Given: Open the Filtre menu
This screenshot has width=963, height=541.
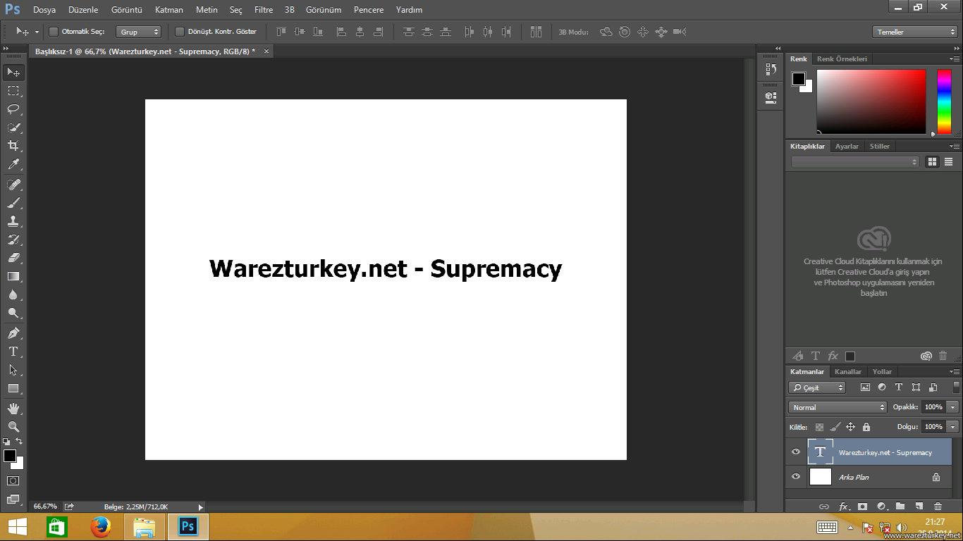Looking at the screenshot, I should [264, 10].
